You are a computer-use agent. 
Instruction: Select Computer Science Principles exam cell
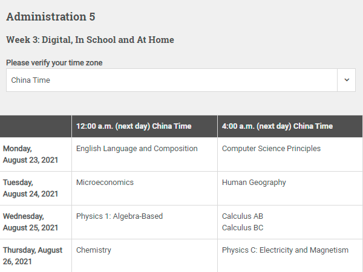point(271,149)
